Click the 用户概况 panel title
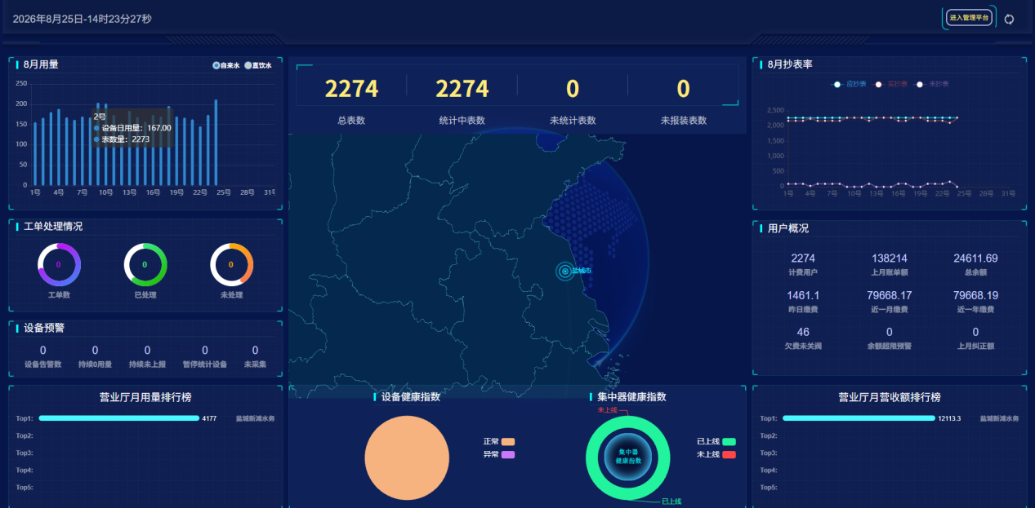The width and height of the screenshot is (1035, 508). tap(788, 228)
